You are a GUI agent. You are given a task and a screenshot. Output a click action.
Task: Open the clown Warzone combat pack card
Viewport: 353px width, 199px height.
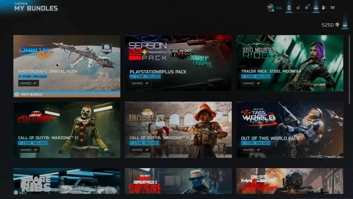coord(67,130)
